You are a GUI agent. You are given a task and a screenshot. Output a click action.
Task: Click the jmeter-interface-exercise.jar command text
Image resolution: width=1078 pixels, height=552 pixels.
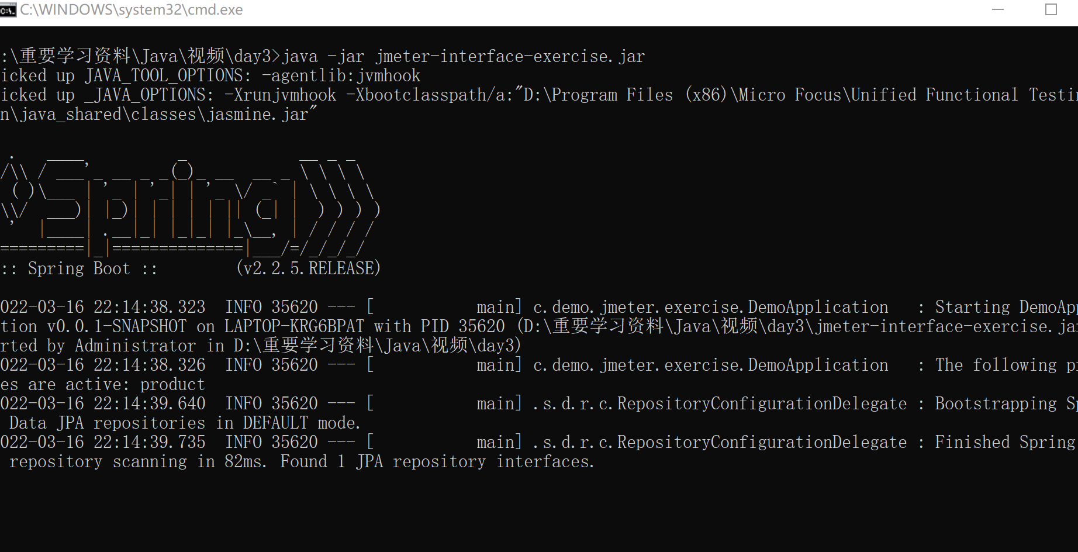click(x=510, y=56)
